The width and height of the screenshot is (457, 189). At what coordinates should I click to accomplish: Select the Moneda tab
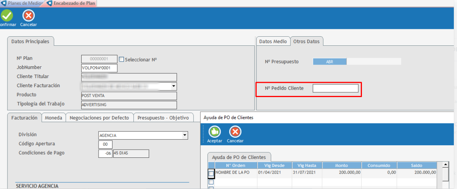coord(53,118)
